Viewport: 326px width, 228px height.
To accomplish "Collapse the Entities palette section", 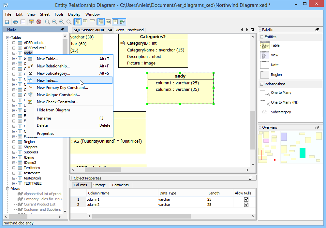I will point(261,37).
